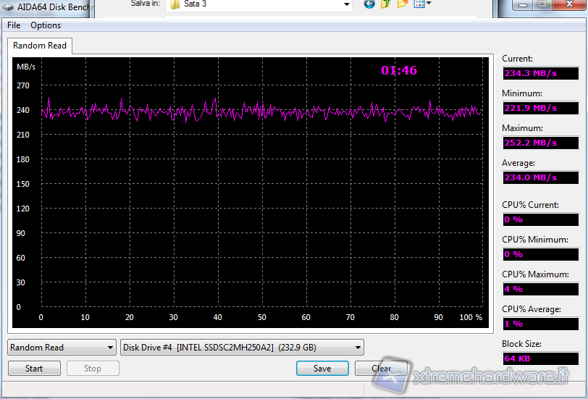
Task: Click the AIDA64 Disk Benchmark title icon
Action: [9, 5]
